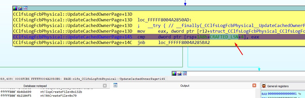Click the loc_FFFFF8004A2850AD label line
The height and width of the screenshot is (98, 305).
click(x=165, y=20)
